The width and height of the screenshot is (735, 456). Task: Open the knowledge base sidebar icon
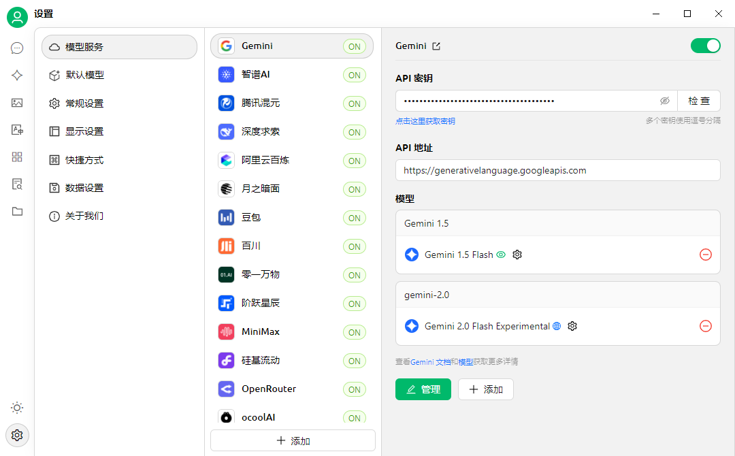17,184
